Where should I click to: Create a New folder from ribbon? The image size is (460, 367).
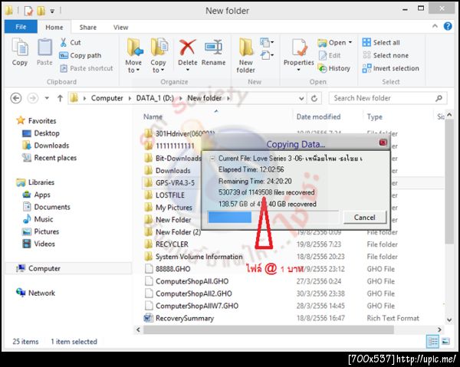(246, 55)
